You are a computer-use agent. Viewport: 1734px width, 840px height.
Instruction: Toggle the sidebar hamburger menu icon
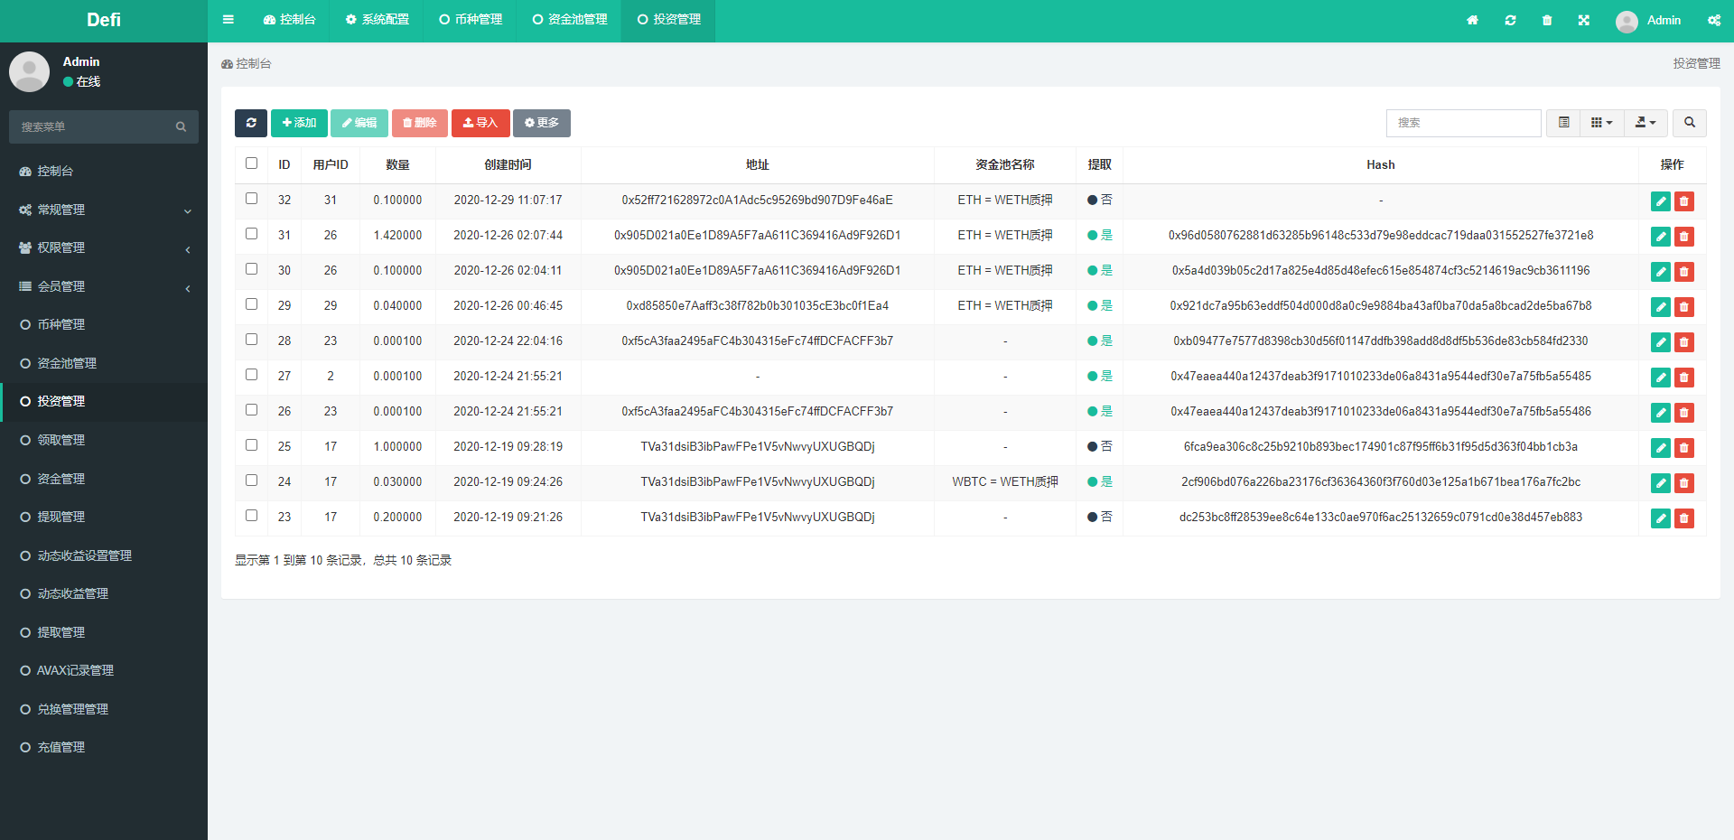[228, 20]
